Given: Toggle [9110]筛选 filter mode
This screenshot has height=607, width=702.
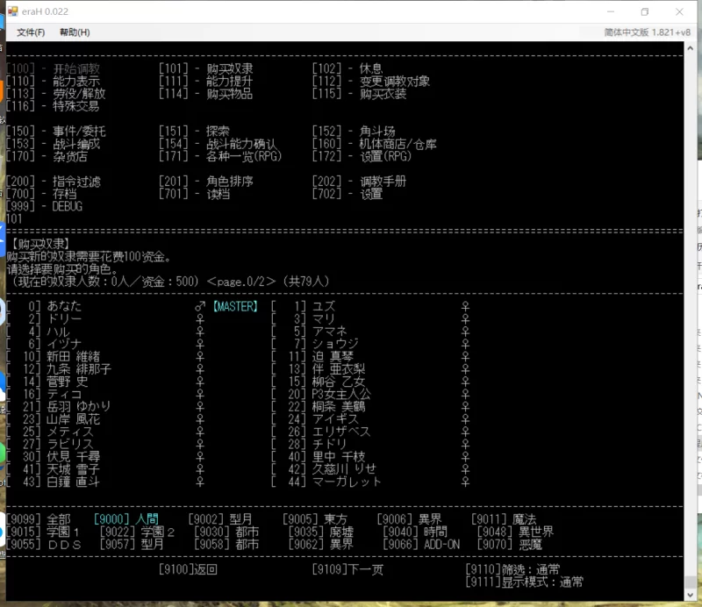Looking at the screenshot, I should [x=512, y=569].
